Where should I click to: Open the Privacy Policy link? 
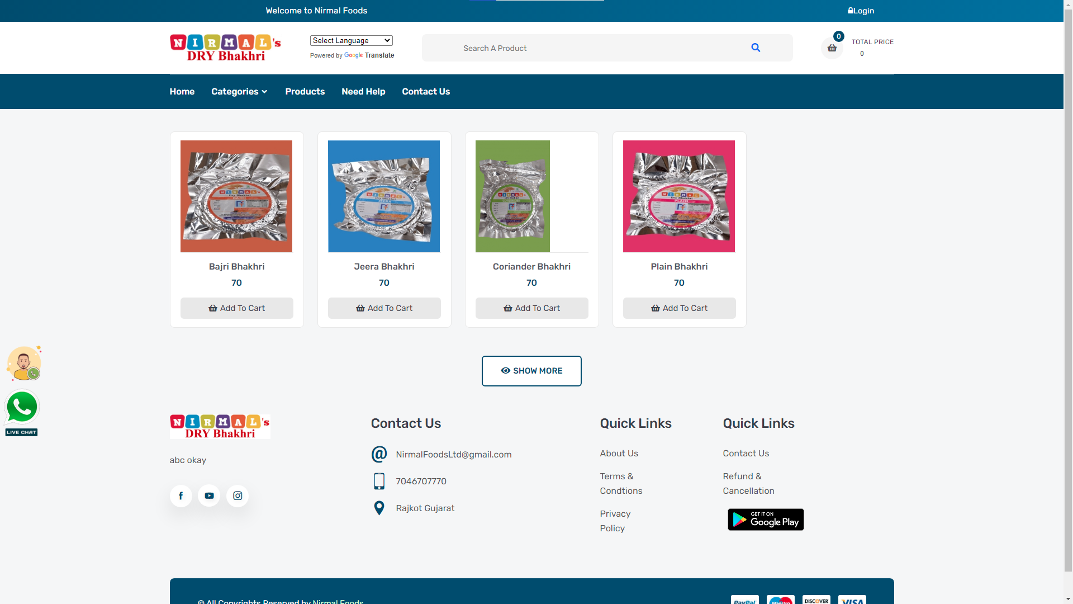point(615,521)
